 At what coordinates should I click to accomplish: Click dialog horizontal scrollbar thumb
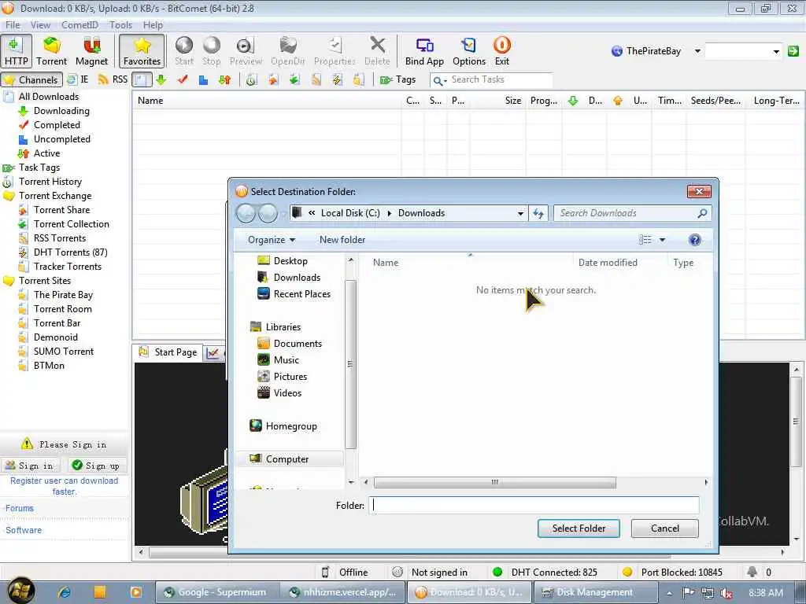494,482
